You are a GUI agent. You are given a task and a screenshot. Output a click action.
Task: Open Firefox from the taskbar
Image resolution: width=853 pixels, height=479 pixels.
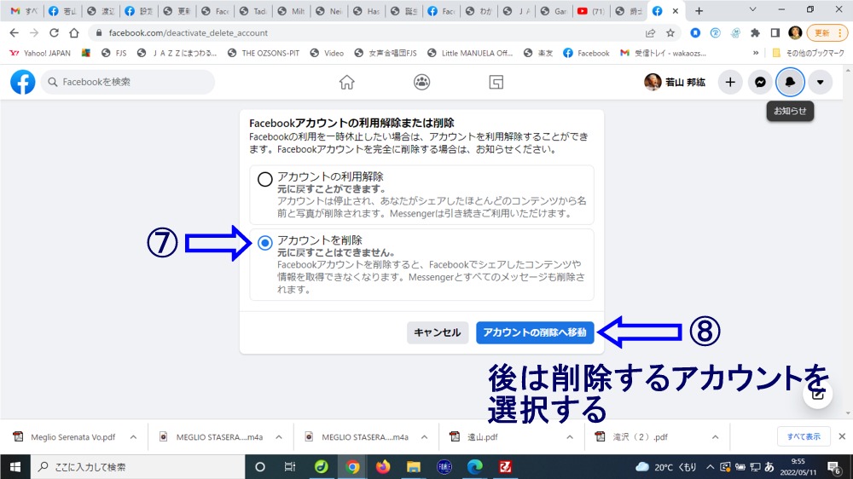[383, 467]
